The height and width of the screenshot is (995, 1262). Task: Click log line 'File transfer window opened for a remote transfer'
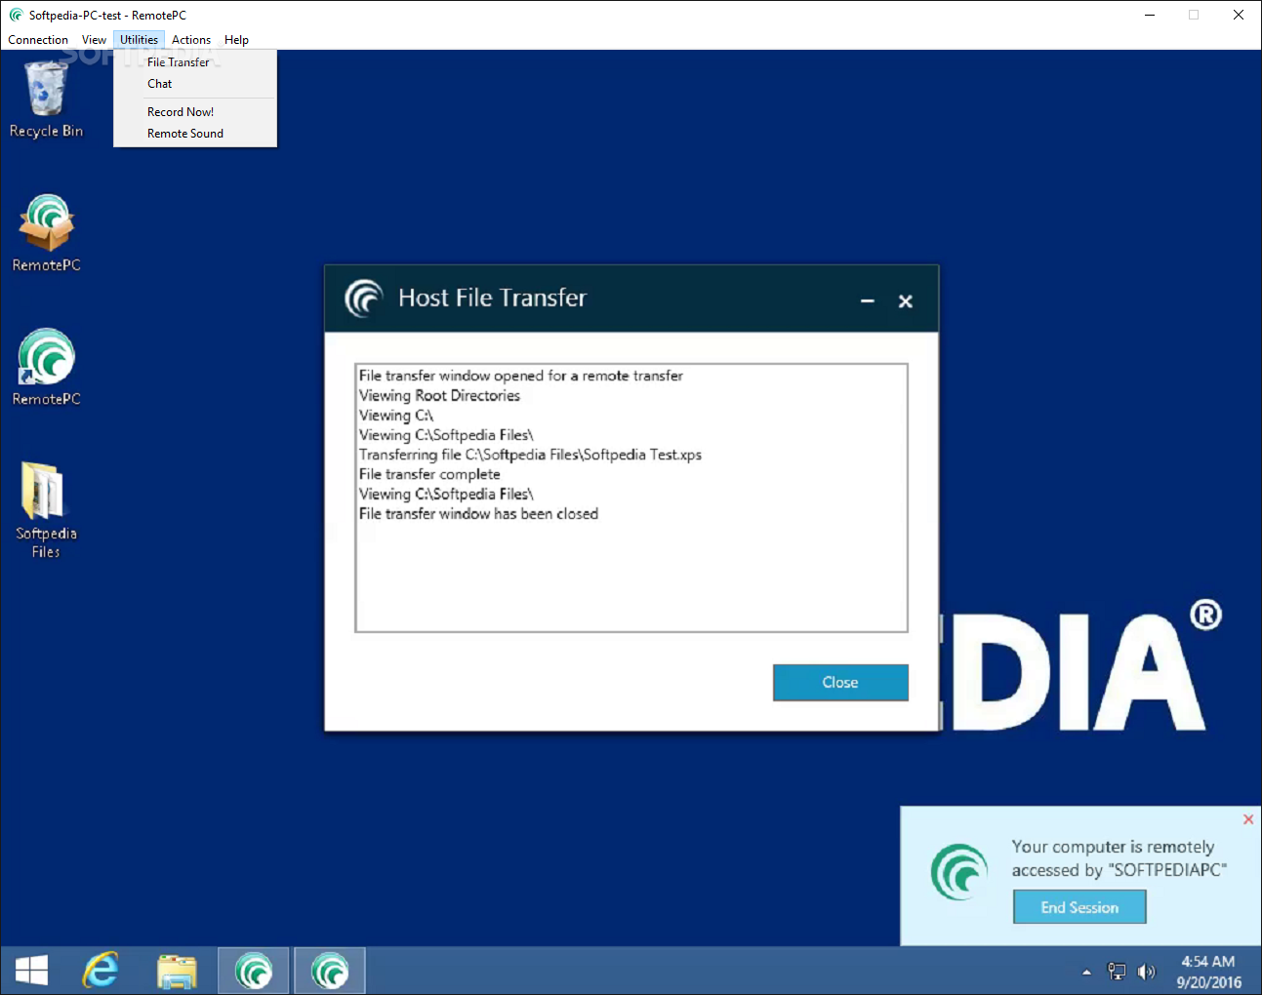[521, 377]
